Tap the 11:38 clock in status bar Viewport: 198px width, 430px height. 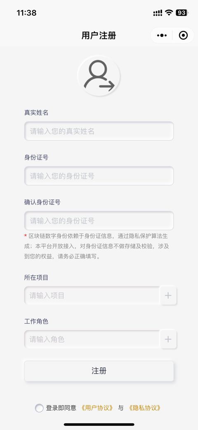click(x=26, y=13)
